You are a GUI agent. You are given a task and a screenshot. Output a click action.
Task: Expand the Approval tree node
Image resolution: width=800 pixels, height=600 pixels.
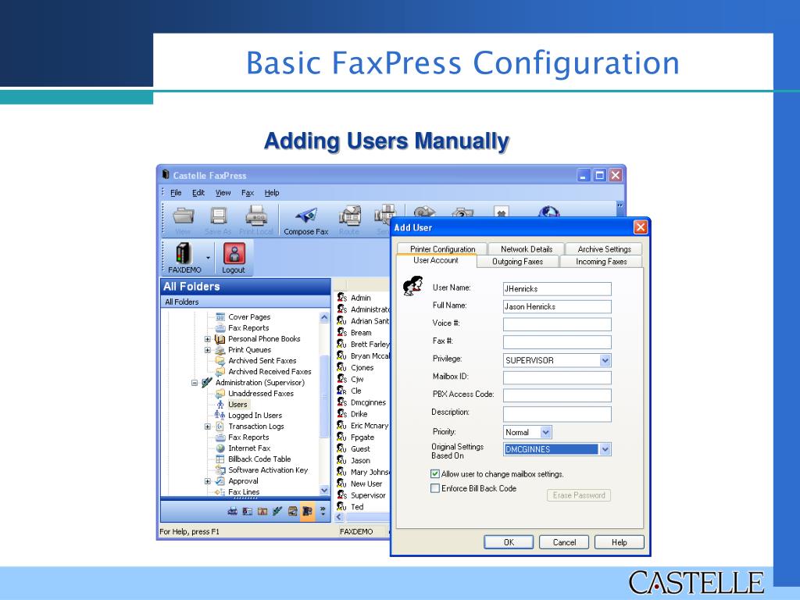coord(208,481)
